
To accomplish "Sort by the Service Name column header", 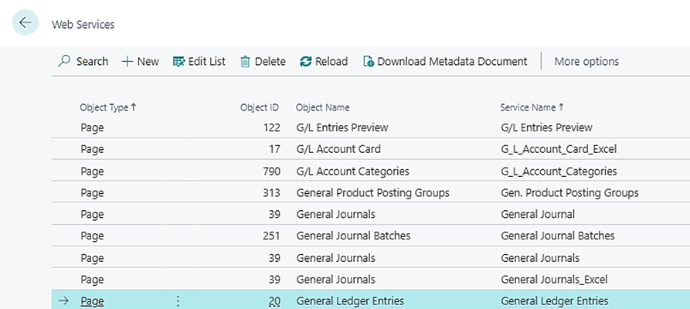I will [x=532, y=107].
